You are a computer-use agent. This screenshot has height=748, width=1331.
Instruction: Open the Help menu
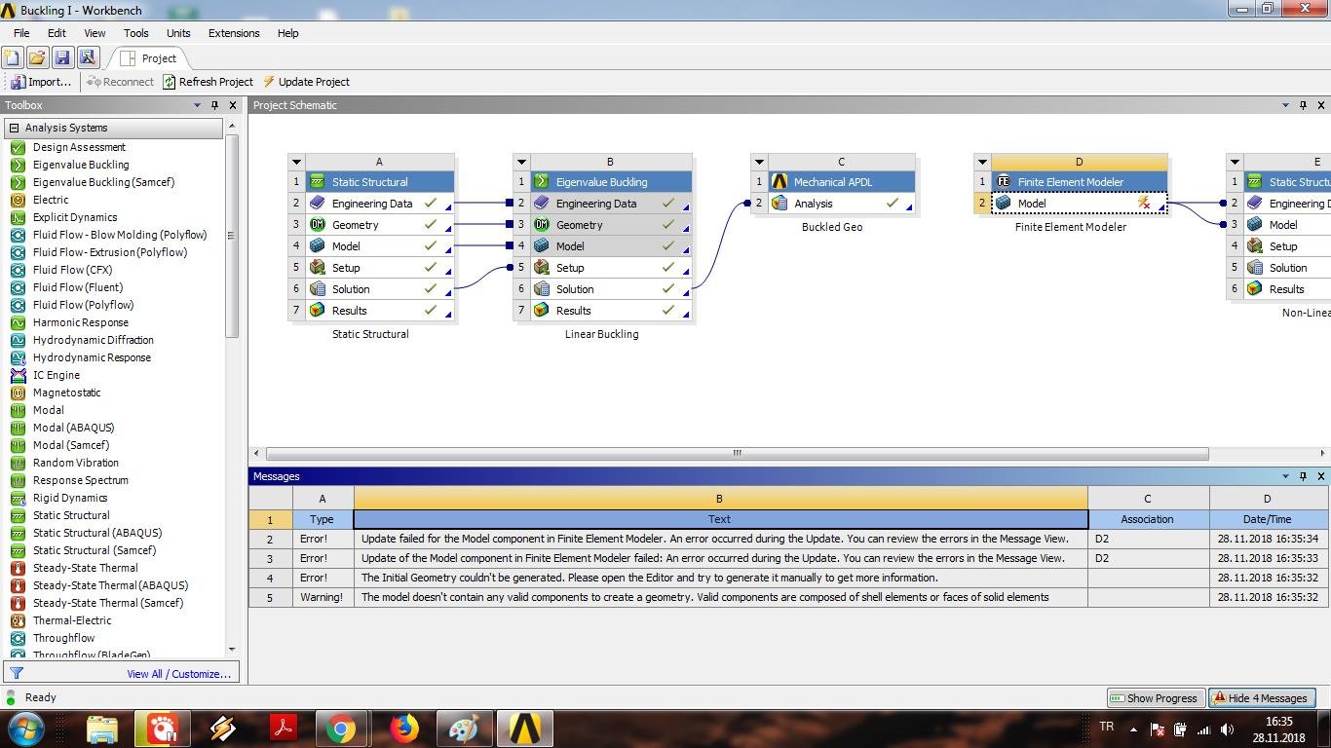coord(287,33)
